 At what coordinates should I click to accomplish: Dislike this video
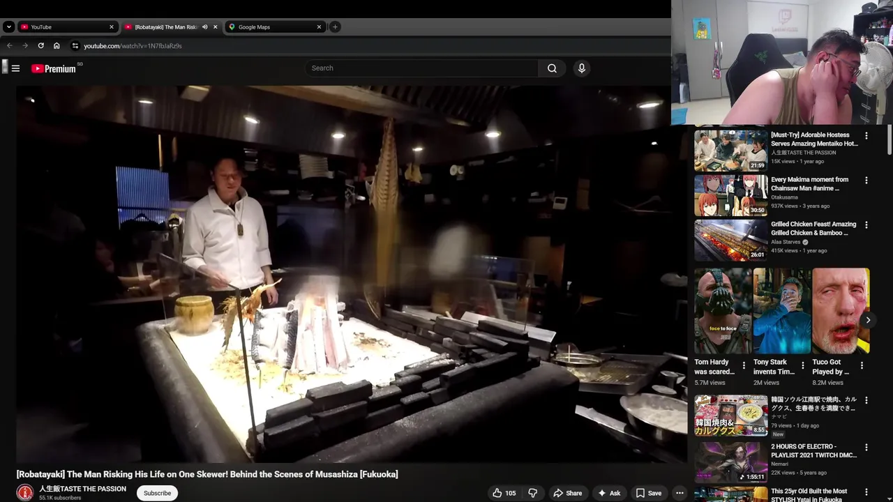point(532,493)
